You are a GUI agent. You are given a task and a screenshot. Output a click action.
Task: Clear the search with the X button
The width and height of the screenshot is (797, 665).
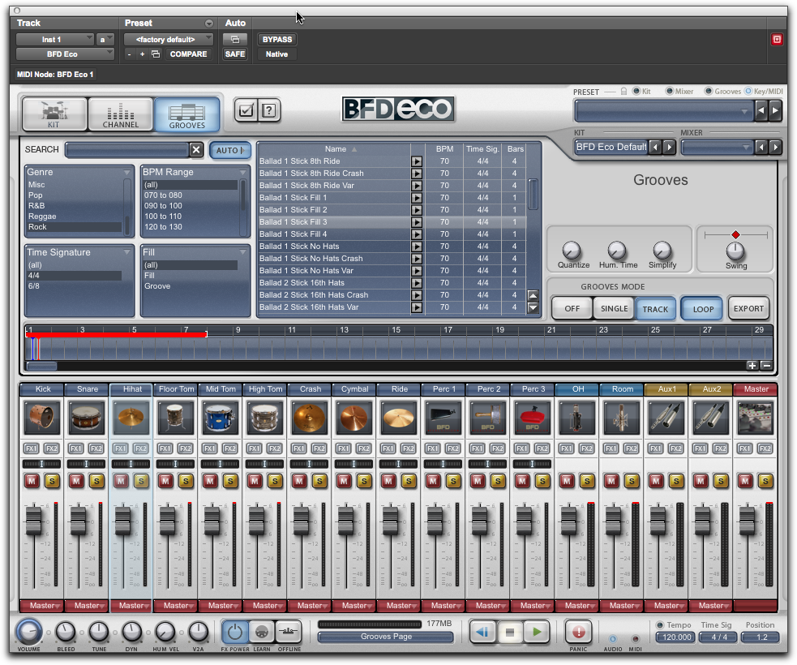pos(196,149)
